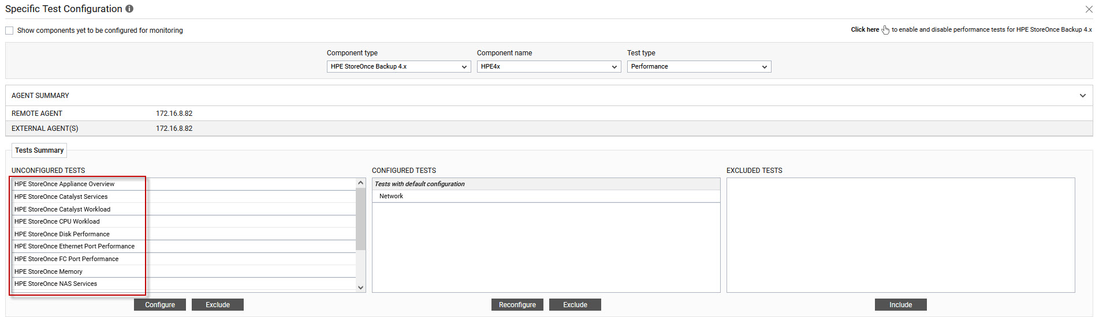The image size is (1099, 317).
Task: Click the External Agent(s) IP 172.16.8.82
Action: [174, 129]
